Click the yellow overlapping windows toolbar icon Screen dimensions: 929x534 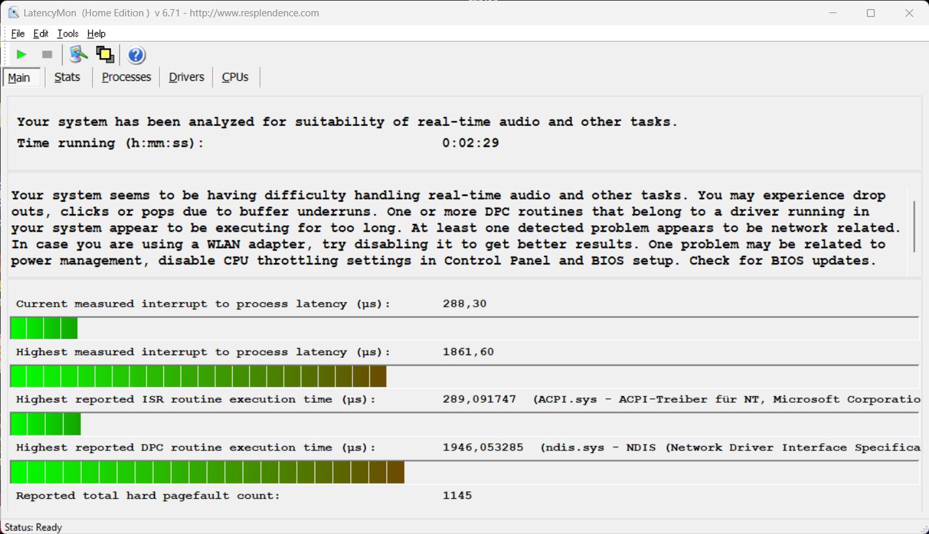(x=105, y=55)
